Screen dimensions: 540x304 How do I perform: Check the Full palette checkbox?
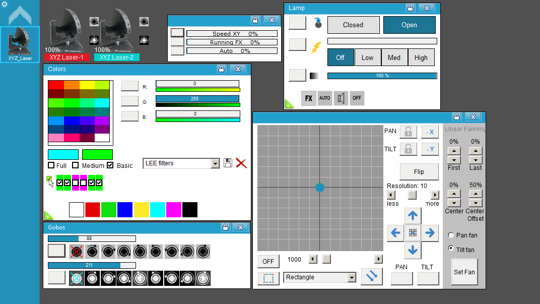point(51,165)
